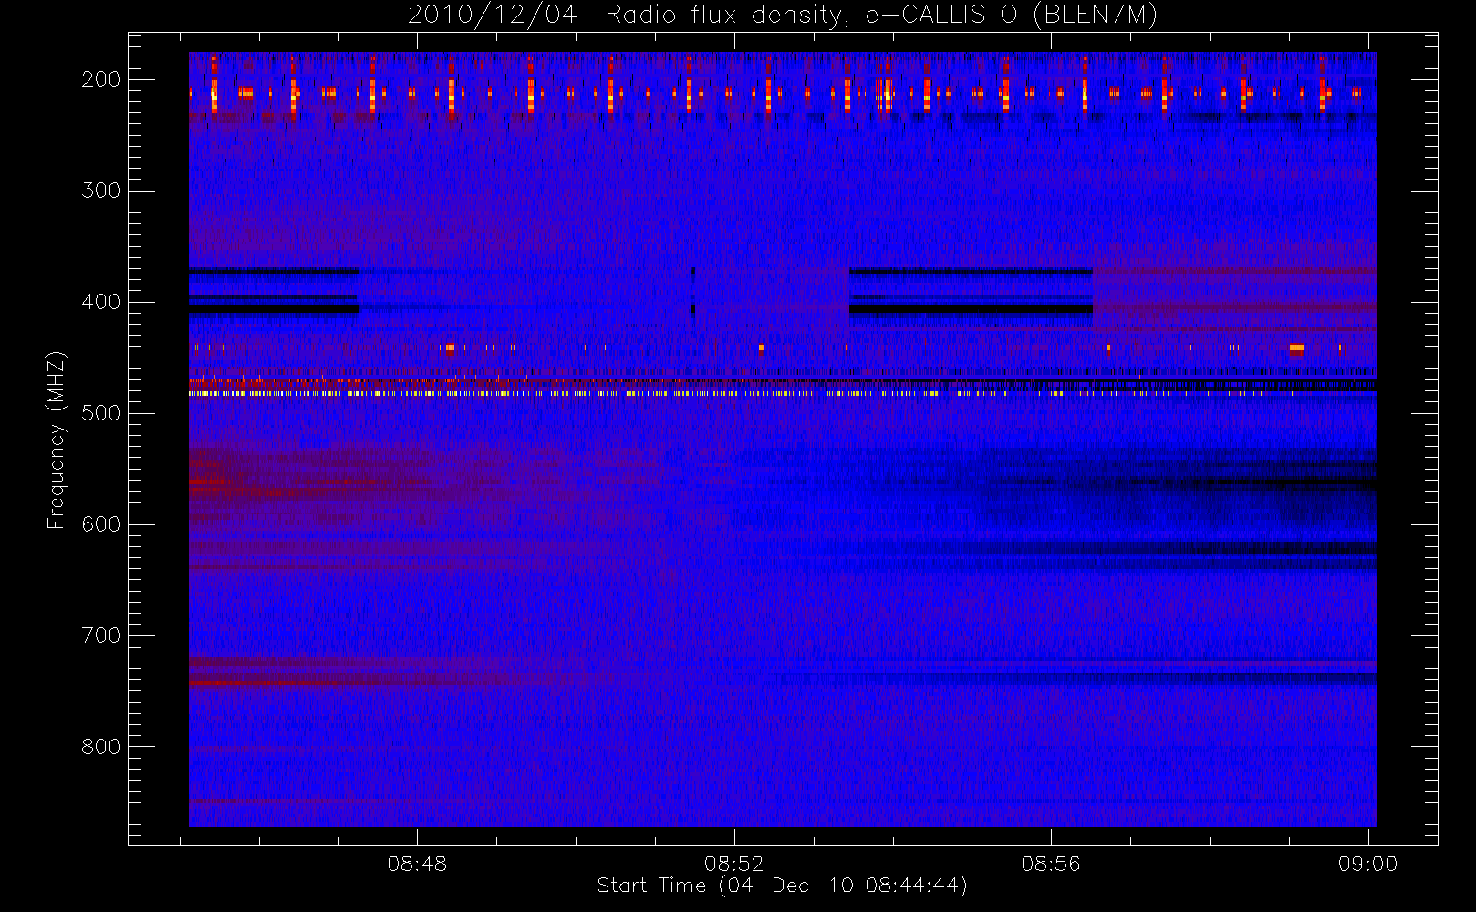Click the 08:52 time tick label
This screenshot has height=912, width=1476.
733,864
